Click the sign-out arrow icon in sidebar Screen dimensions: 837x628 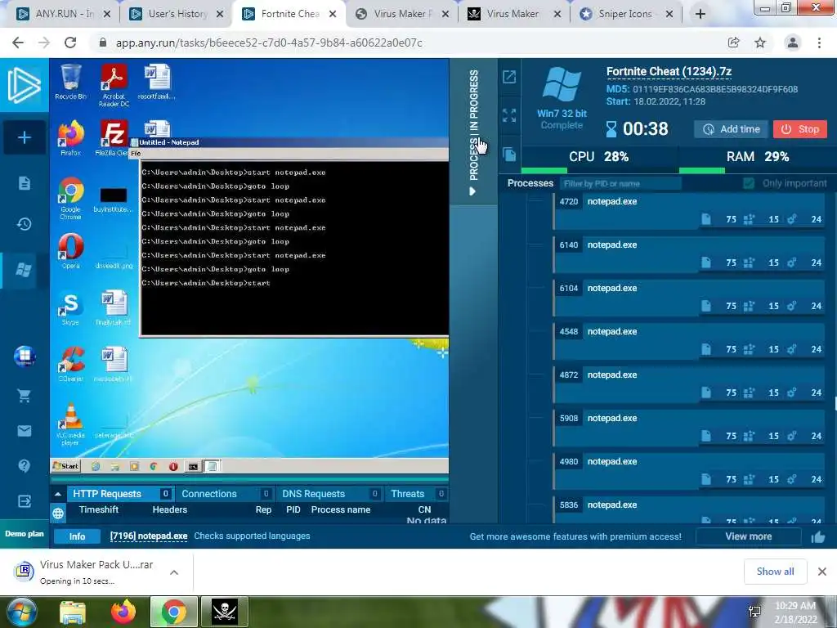(x=24, y=501)
